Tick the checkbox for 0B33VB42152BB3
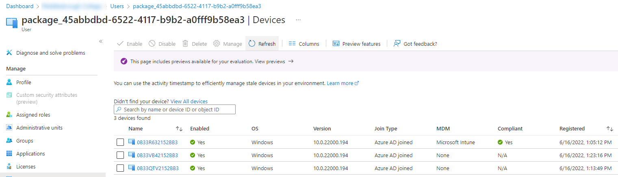618x177 pixels. coord(120,155)
